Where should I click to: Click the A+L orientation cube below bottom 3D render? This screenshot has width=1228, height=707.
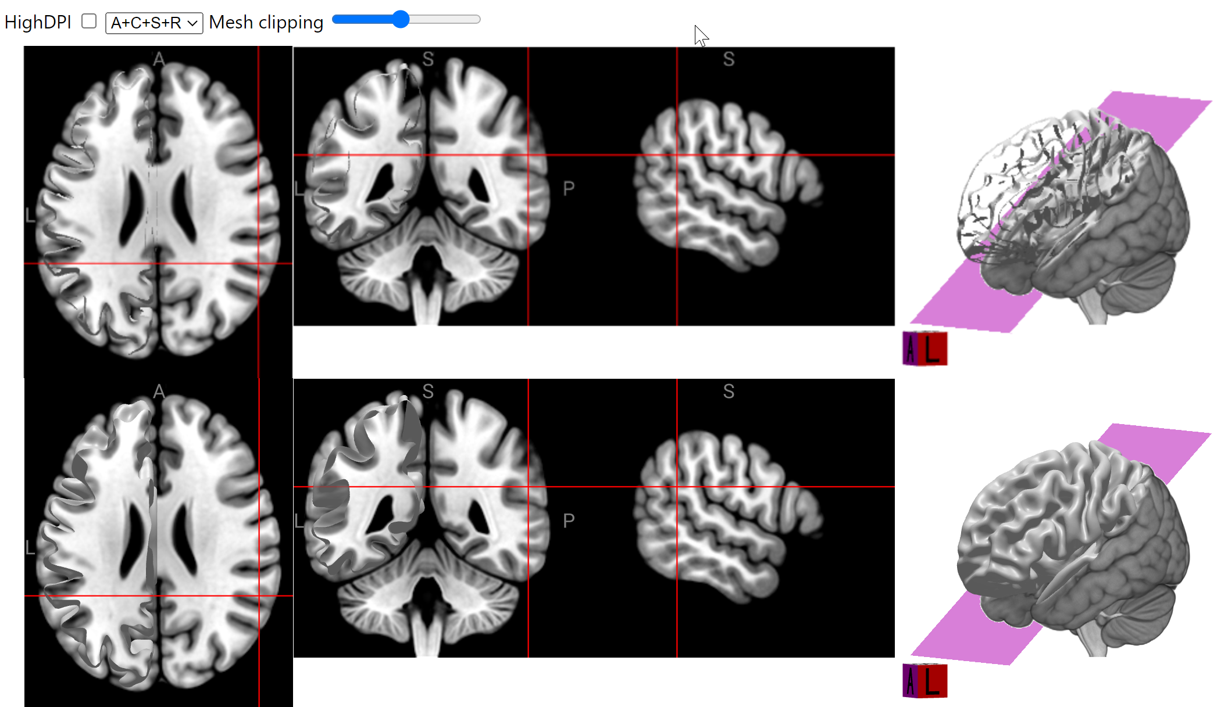925,679
